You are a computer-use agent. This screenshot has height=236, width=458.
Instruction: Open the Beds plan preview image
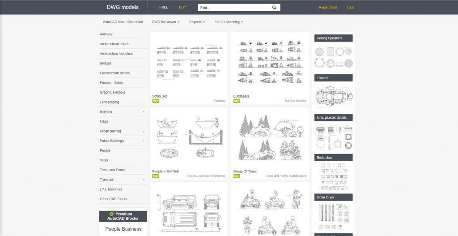(x=334, y=176)
